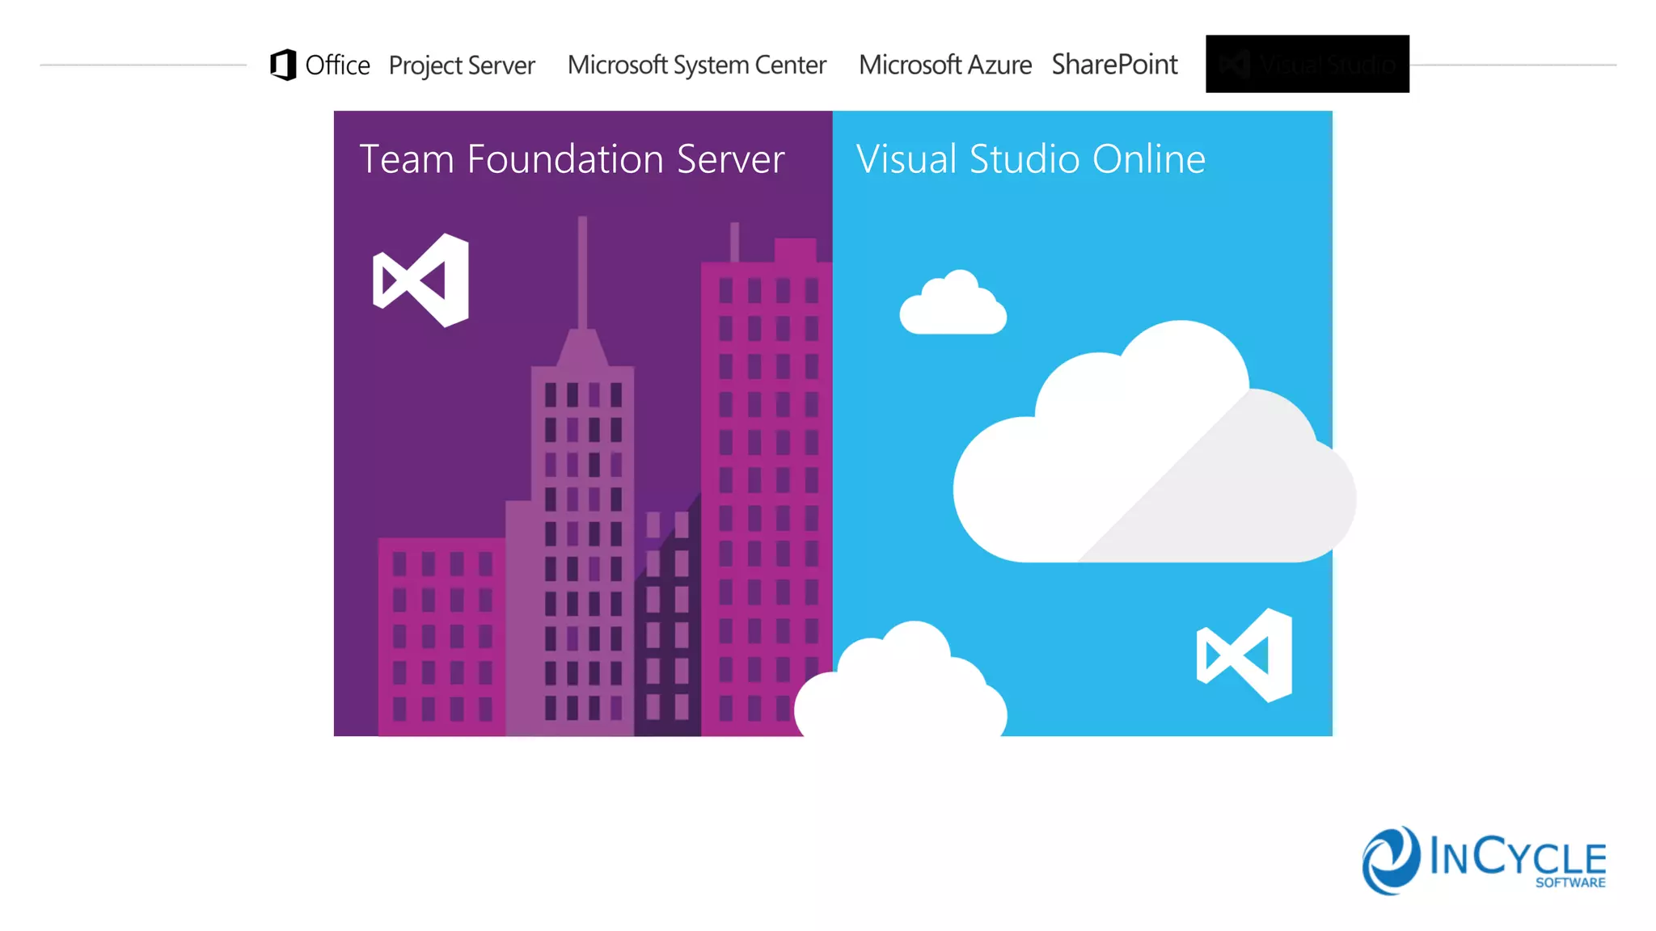Click the Visual Studio logo on blue panel

pos(1245,655)
